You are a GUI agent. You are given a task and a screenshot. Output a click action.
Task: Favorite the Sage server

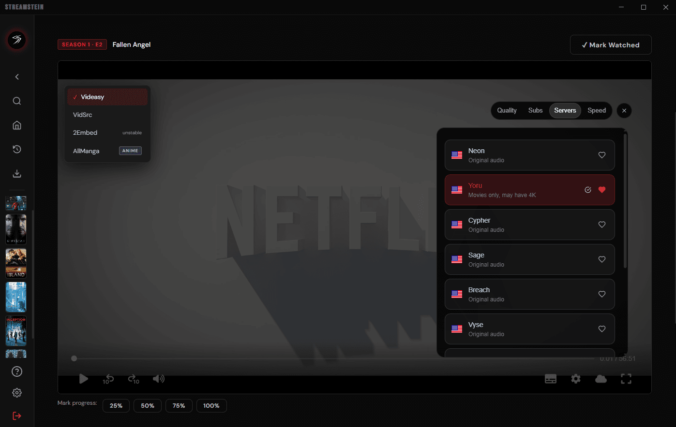tap(602, 259)
